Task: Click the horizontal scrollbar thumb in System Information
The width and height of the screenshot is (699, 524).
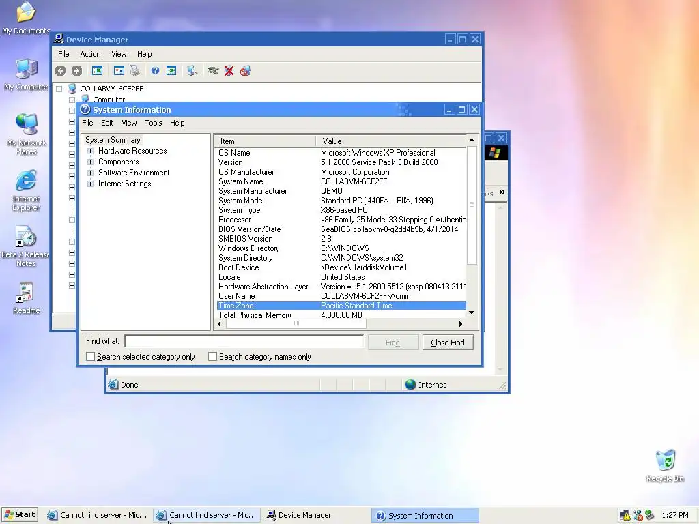Action: (x=296, y=324)
